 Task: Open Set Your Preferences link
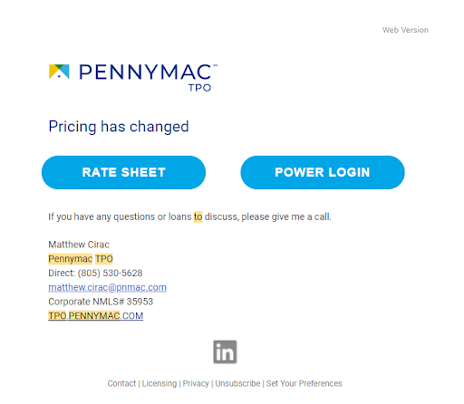pyautogui.click(x=304, y=383)
